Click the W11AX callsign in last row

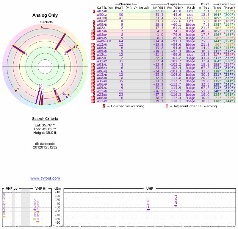[102, 101]
